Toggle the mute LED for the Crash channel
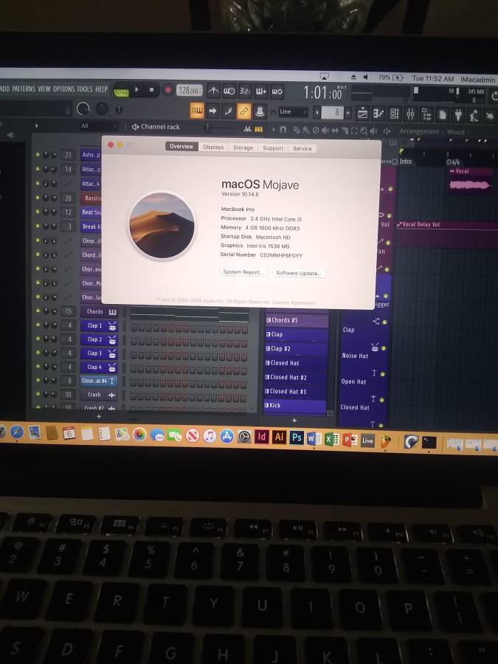The height and width of the screenshot is (664, 498). click(x=37, y=395)
